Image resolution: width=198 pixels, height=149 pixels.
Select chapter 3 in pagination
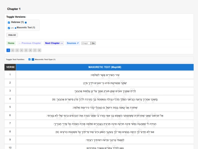[17, 50]
